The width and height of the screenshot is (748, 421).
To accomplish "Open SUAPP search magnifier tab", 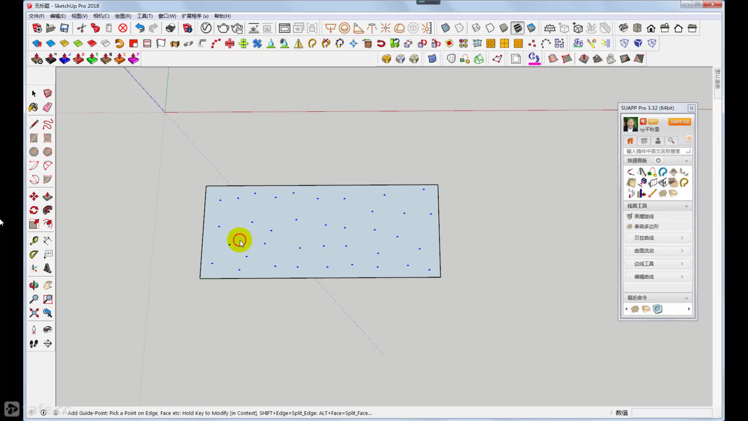I will (671, 141).
